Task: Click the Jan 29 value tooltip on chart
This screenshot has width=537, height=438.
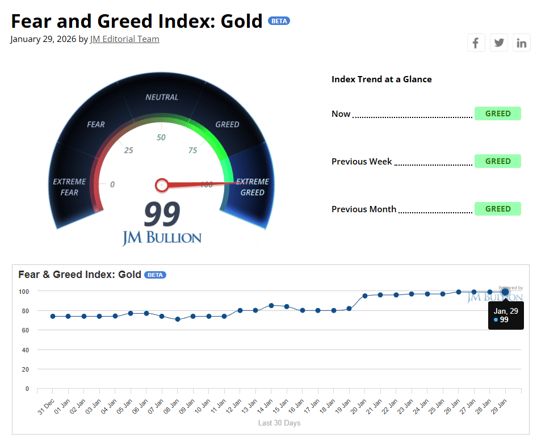Action: (505, 315)
